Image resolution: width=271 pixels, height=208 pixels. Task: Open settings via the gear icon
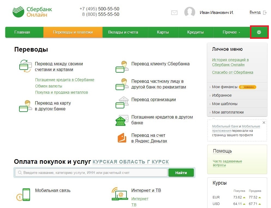259,32
